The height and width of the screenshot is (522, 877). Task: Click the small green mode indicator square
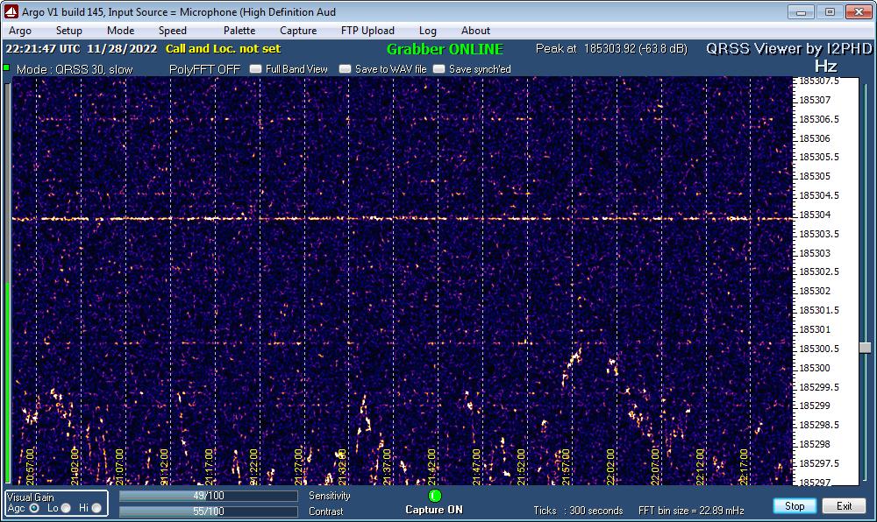6,67
